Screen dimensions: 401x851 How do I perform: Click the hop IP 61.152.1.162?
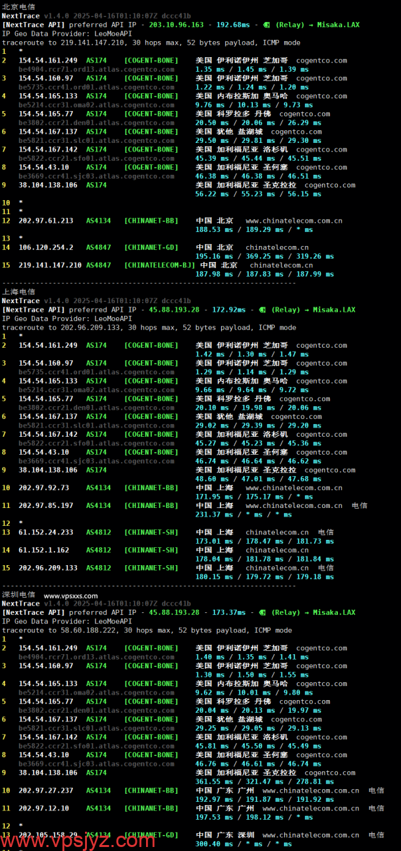click(44, 550)
